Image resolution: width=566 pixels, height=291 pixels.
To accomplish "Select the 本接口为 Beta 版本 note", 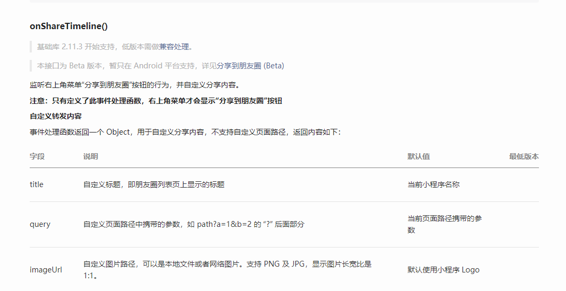I will pyautogui.click(x=161, y=66).
